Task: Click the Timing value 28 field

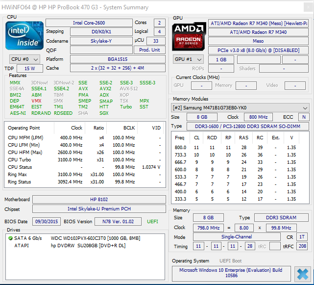Action: point(250,246)
